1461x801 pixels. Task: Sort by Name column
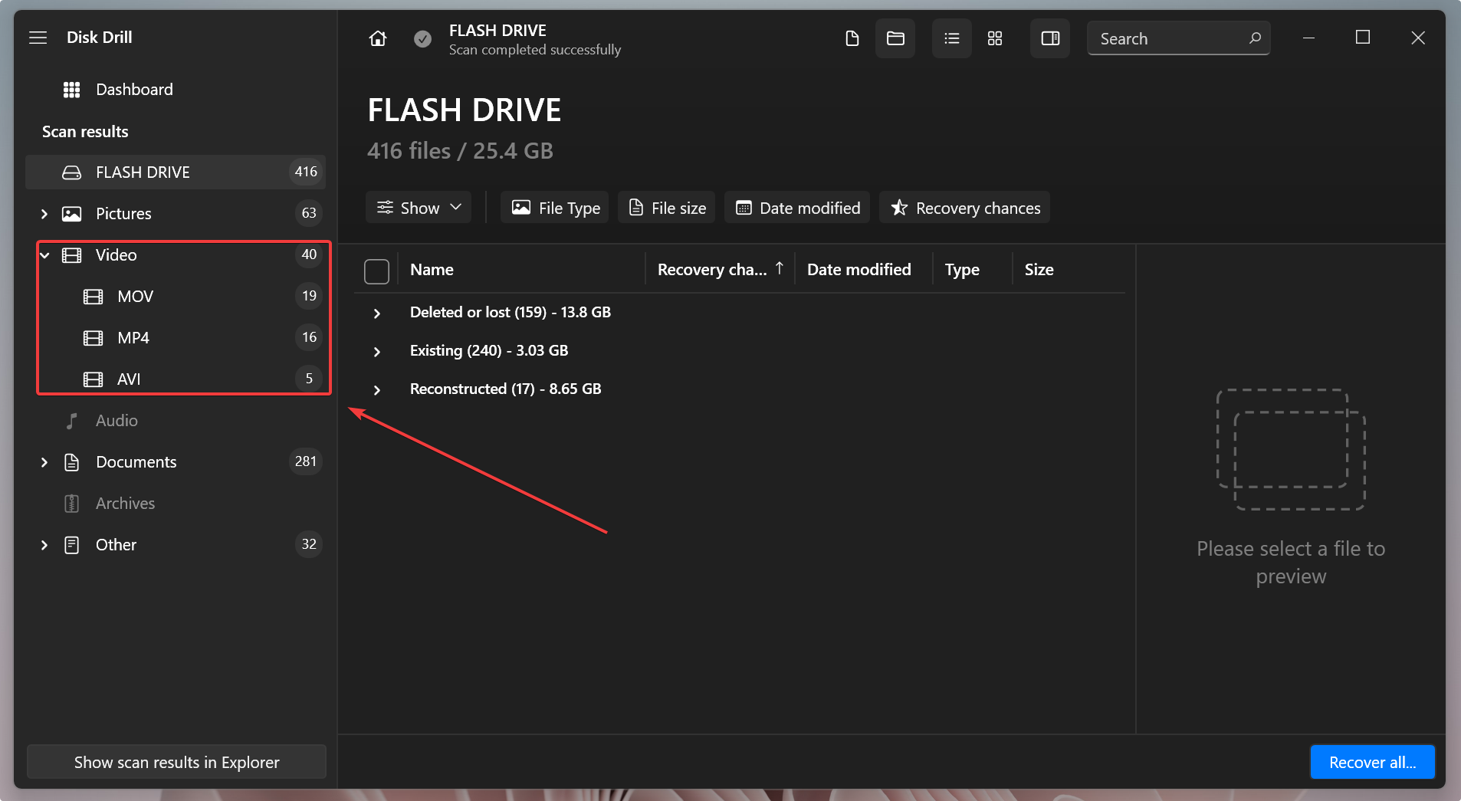click(x=432, y=270)
